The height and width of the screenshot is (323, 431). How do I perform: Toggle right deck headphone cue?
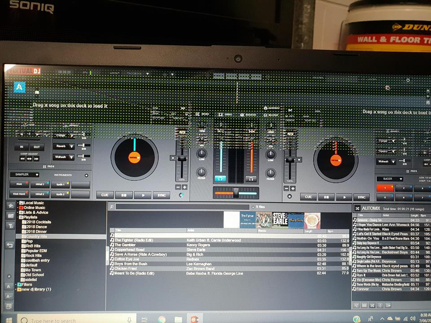click(x=251, y=179)
